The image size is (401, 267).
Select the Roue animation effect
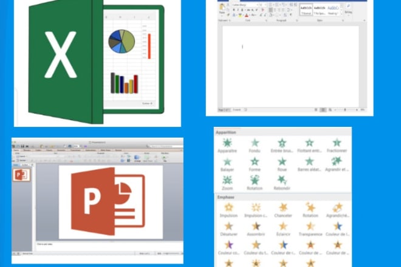click(x=282, y=164)
